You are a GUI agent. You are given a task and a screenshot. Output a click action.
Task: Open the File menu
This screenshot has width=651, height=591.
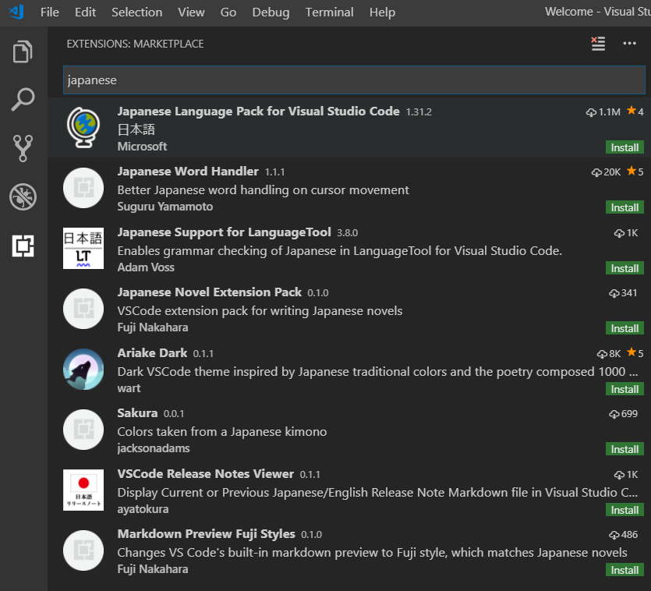50,12
